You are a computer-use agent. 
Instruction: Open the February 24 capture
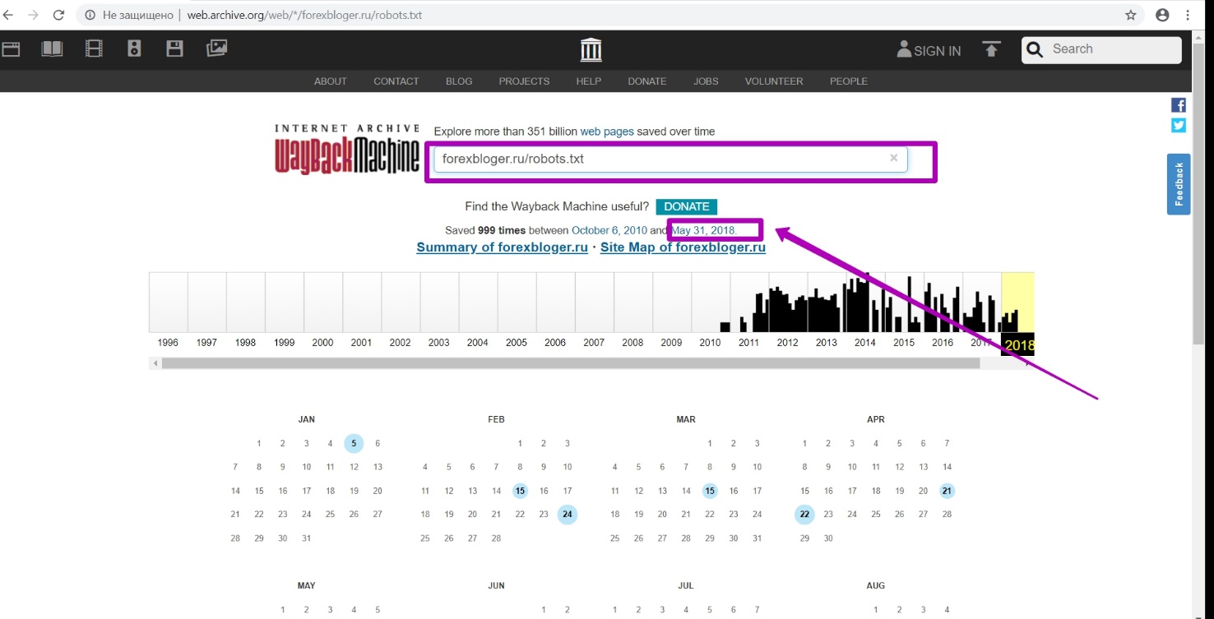[568, 515]
